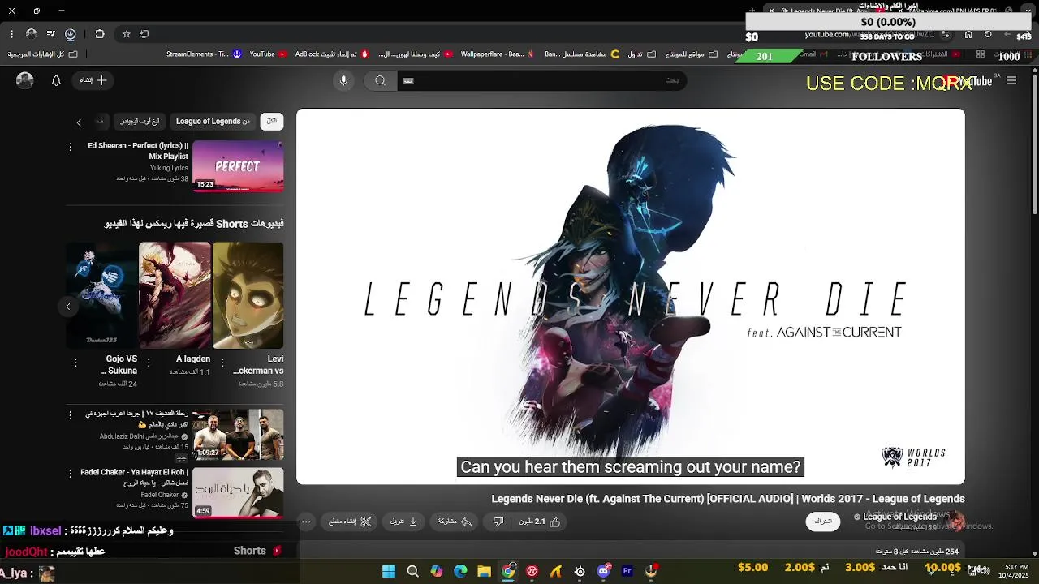
Task: Open options for Abdulaziz Dalhi video
Action: (71, 415)
